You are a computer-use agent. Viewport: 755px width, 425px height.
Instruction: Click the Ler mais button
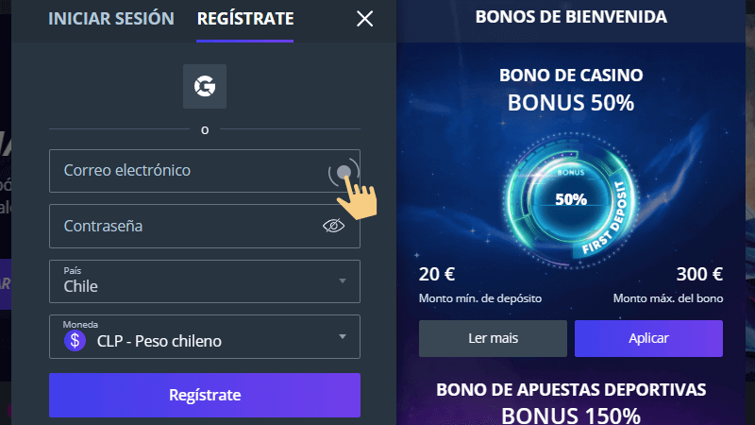point(493,338)
